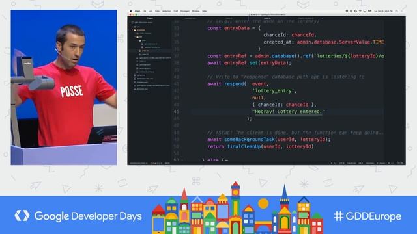This screenshot has width=417, height=234.
Task: Open the Edit menu
Action: point(151,11)
